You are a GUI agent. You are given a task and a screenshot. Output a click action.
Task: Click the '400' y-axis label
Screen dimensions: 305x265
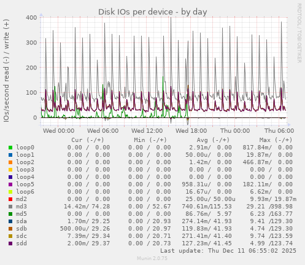(31, 18)
